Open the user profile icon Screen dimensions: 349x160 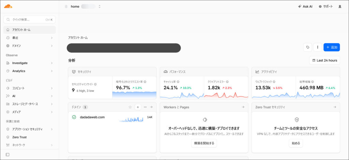click(x=340, y=6)
